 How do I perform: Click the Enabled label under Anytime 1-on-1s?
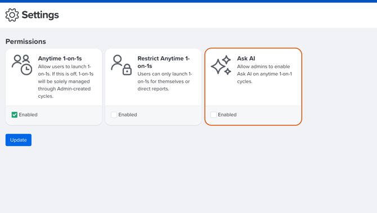tap(28, 115)
